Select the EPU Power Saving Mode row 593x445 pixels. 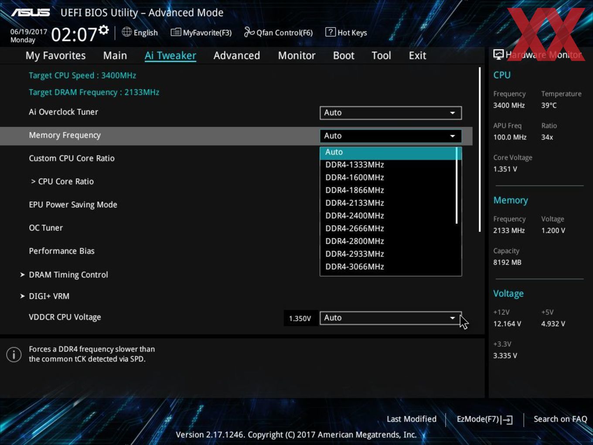pos(73,205)
